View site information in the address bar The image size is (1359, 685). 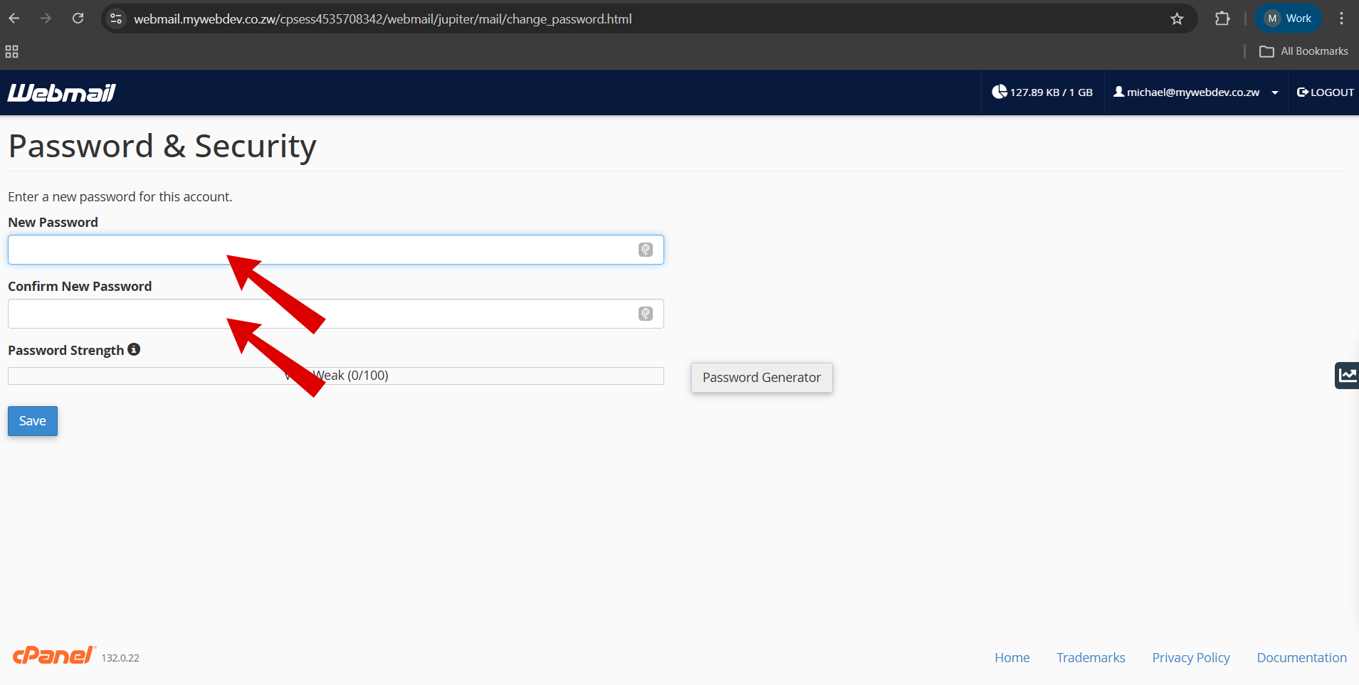116,19
